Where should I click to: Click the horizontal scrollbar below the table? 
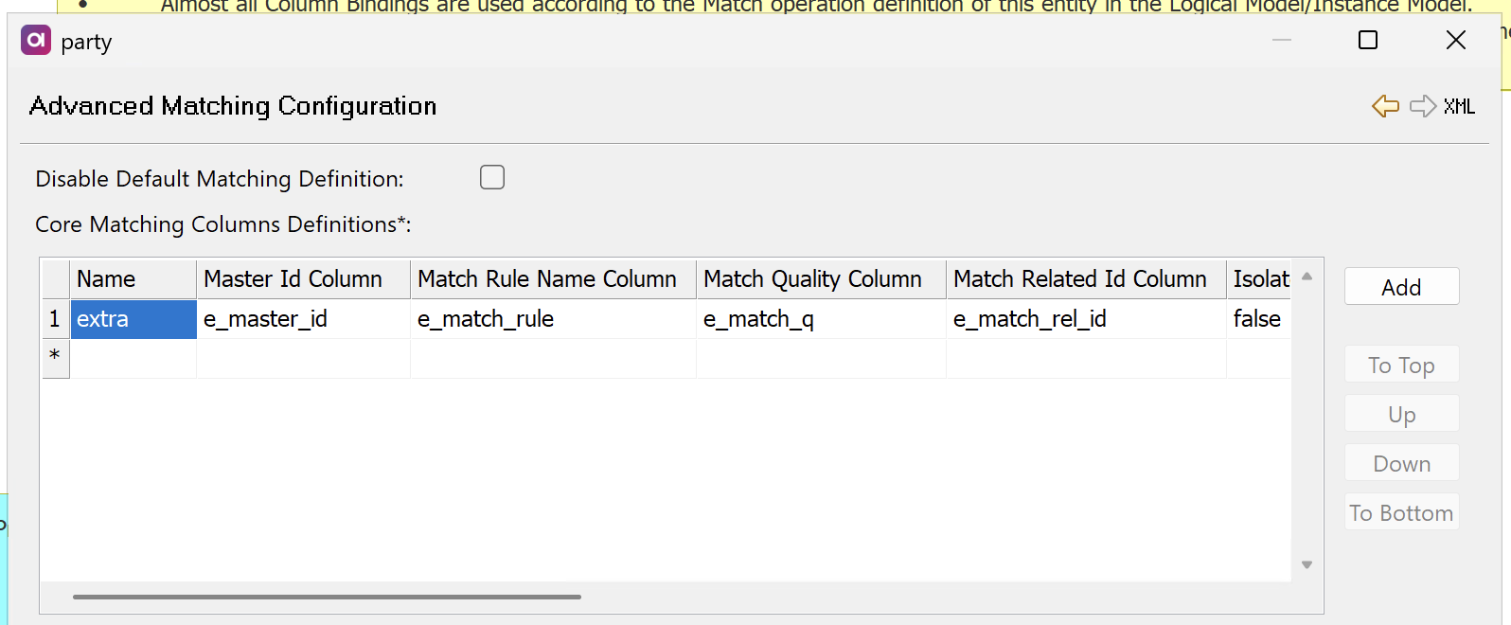point(327,597)
